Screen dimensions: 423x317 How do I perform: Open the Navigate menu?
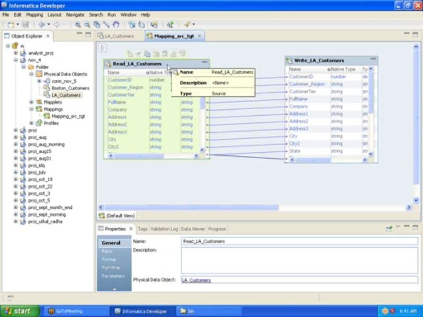[x=75, y=15]
